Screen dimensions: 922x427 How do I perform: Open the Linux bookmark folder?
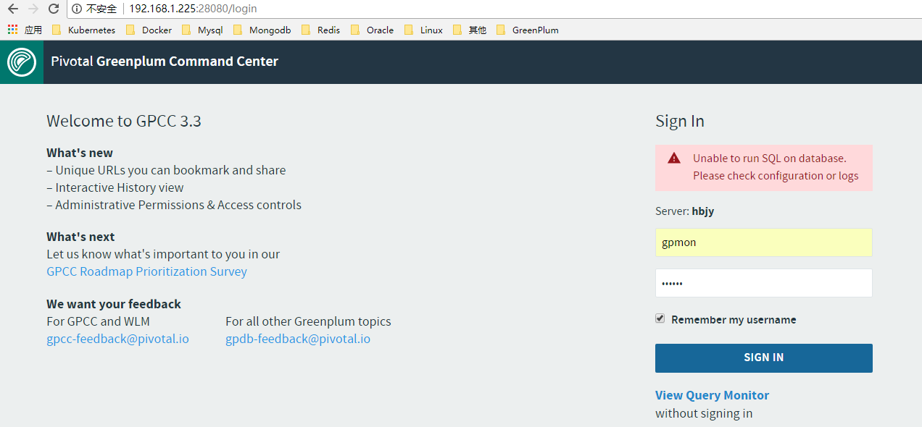pos(423,30)
